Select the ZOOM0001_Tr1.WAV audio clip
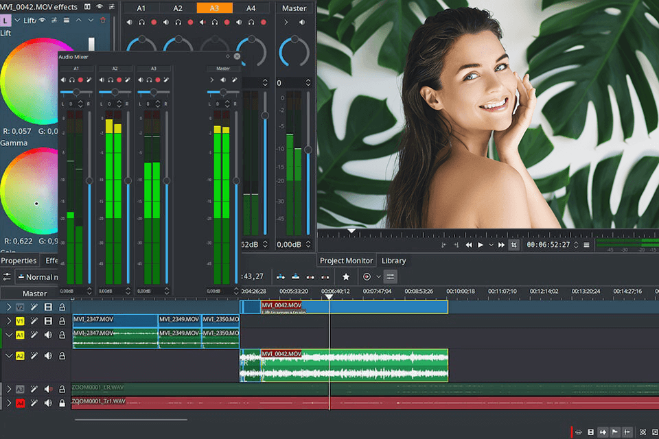 365,403
